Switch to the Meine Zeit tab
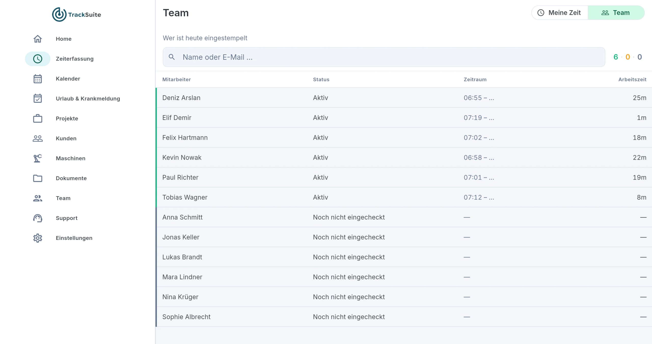This screenshot has height=344, width=652. click(x=560, y=13)
